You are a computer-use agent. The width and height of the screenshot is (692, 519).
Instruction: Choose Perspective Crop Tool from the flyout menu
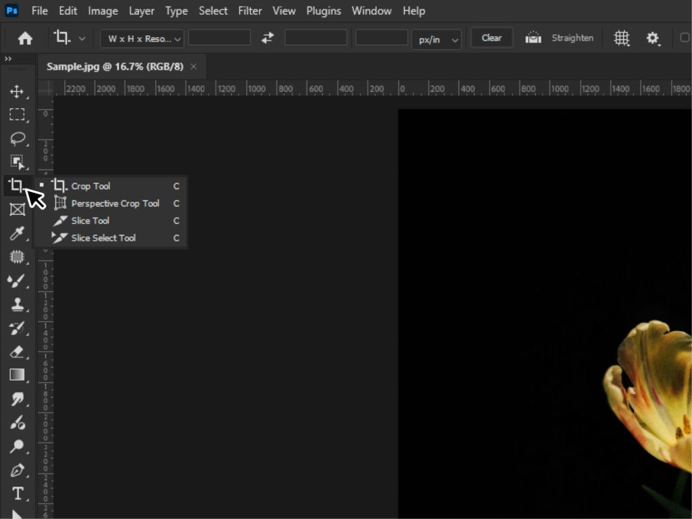[x=115, y=203]
